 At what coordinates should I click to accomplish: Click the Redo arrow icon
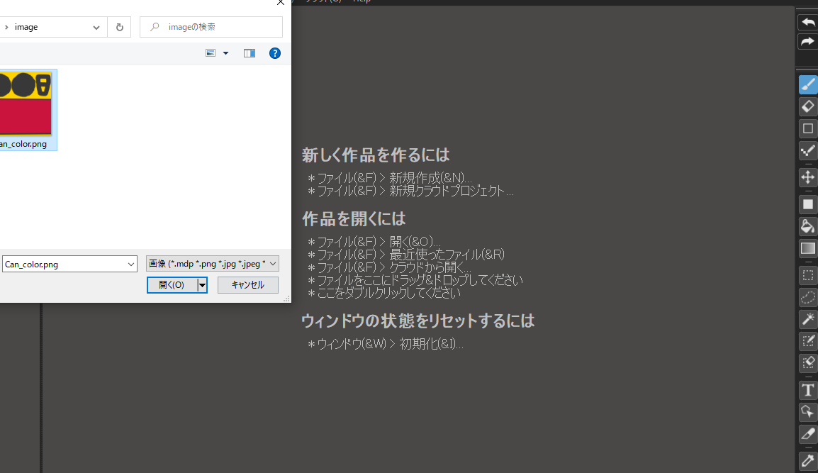click(x=807, y=41)
